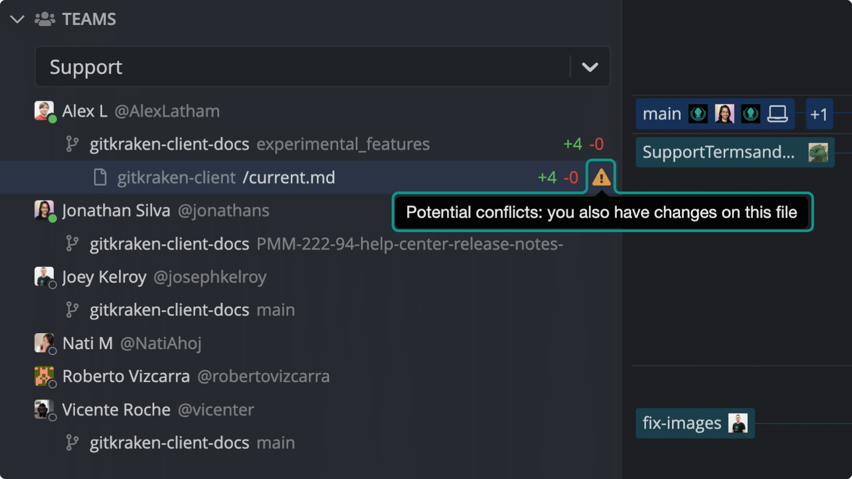Click Roberto Vizcarra's pixel avatar
This screenshot has height=479, width=852.
coord(45,376)
